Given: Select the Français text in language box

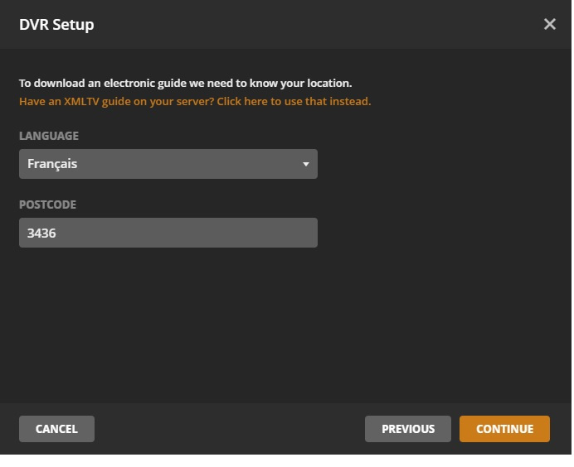Looking at the screenshot, I should 52,164.
